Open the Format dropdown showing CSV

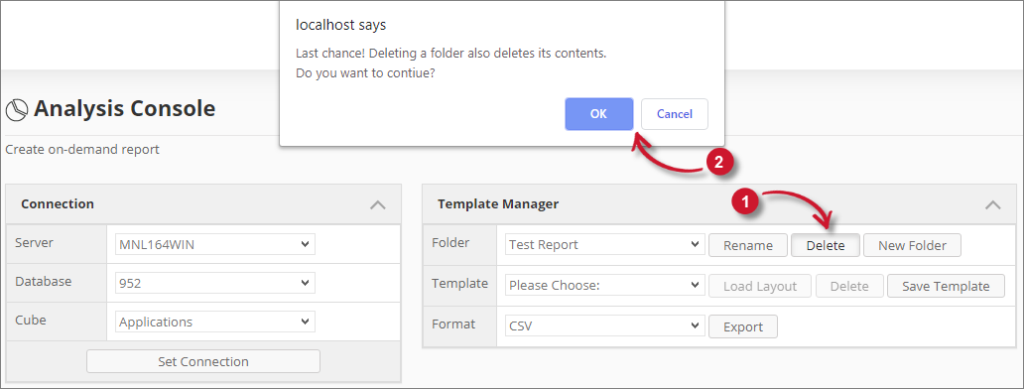[604, 325]
